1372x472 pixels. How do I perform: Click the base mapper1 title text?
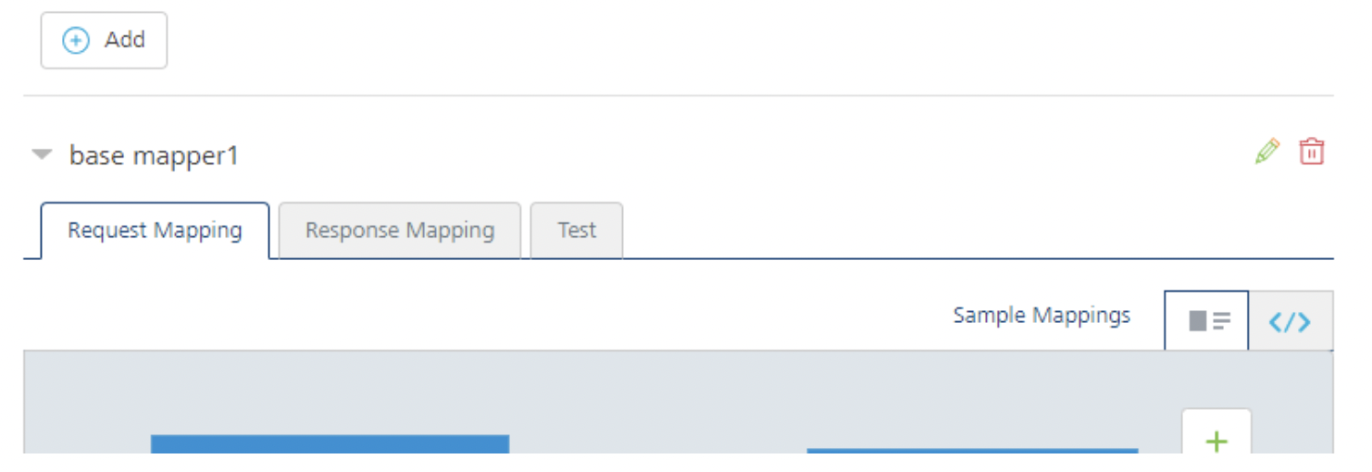pyautogui.click(x=154, y=155)
